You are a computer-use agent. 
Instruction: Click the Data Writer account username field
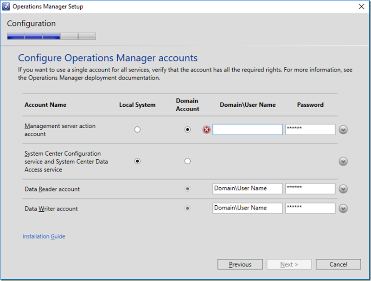click(x=248, y=208)
